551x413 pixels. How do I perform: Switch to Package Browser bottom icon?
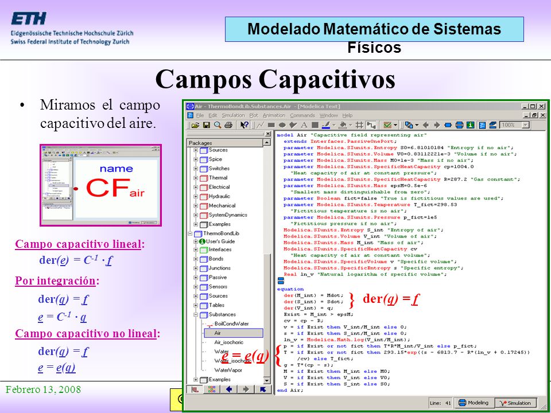(x=195, y=389)
